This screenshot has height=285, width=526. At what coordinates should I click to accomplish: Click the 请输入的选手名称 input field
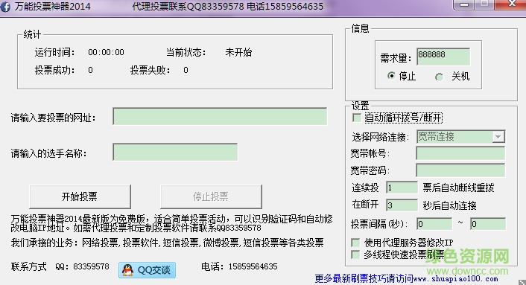coord(175,152)
